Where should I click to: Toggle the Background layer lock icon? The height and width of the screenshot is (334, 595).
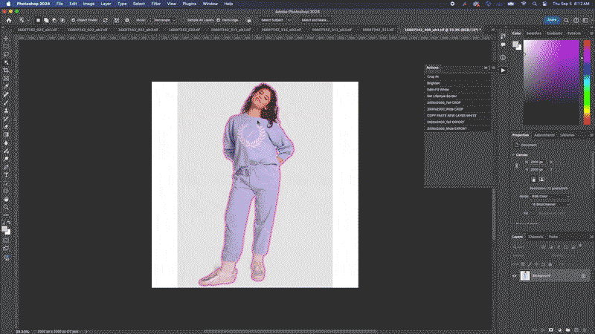pyautogui.click(x=583, y=275)
